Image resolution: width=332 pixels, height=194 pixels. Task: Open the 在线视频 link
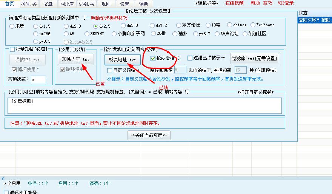click(235, 3)
